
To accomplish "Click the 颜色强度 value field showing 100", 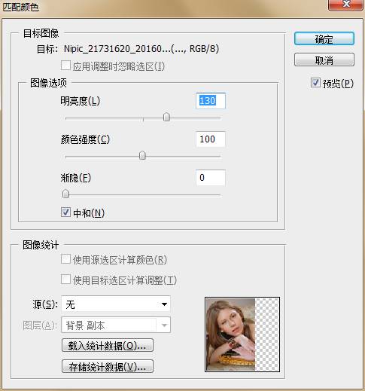I will (211, 139).
